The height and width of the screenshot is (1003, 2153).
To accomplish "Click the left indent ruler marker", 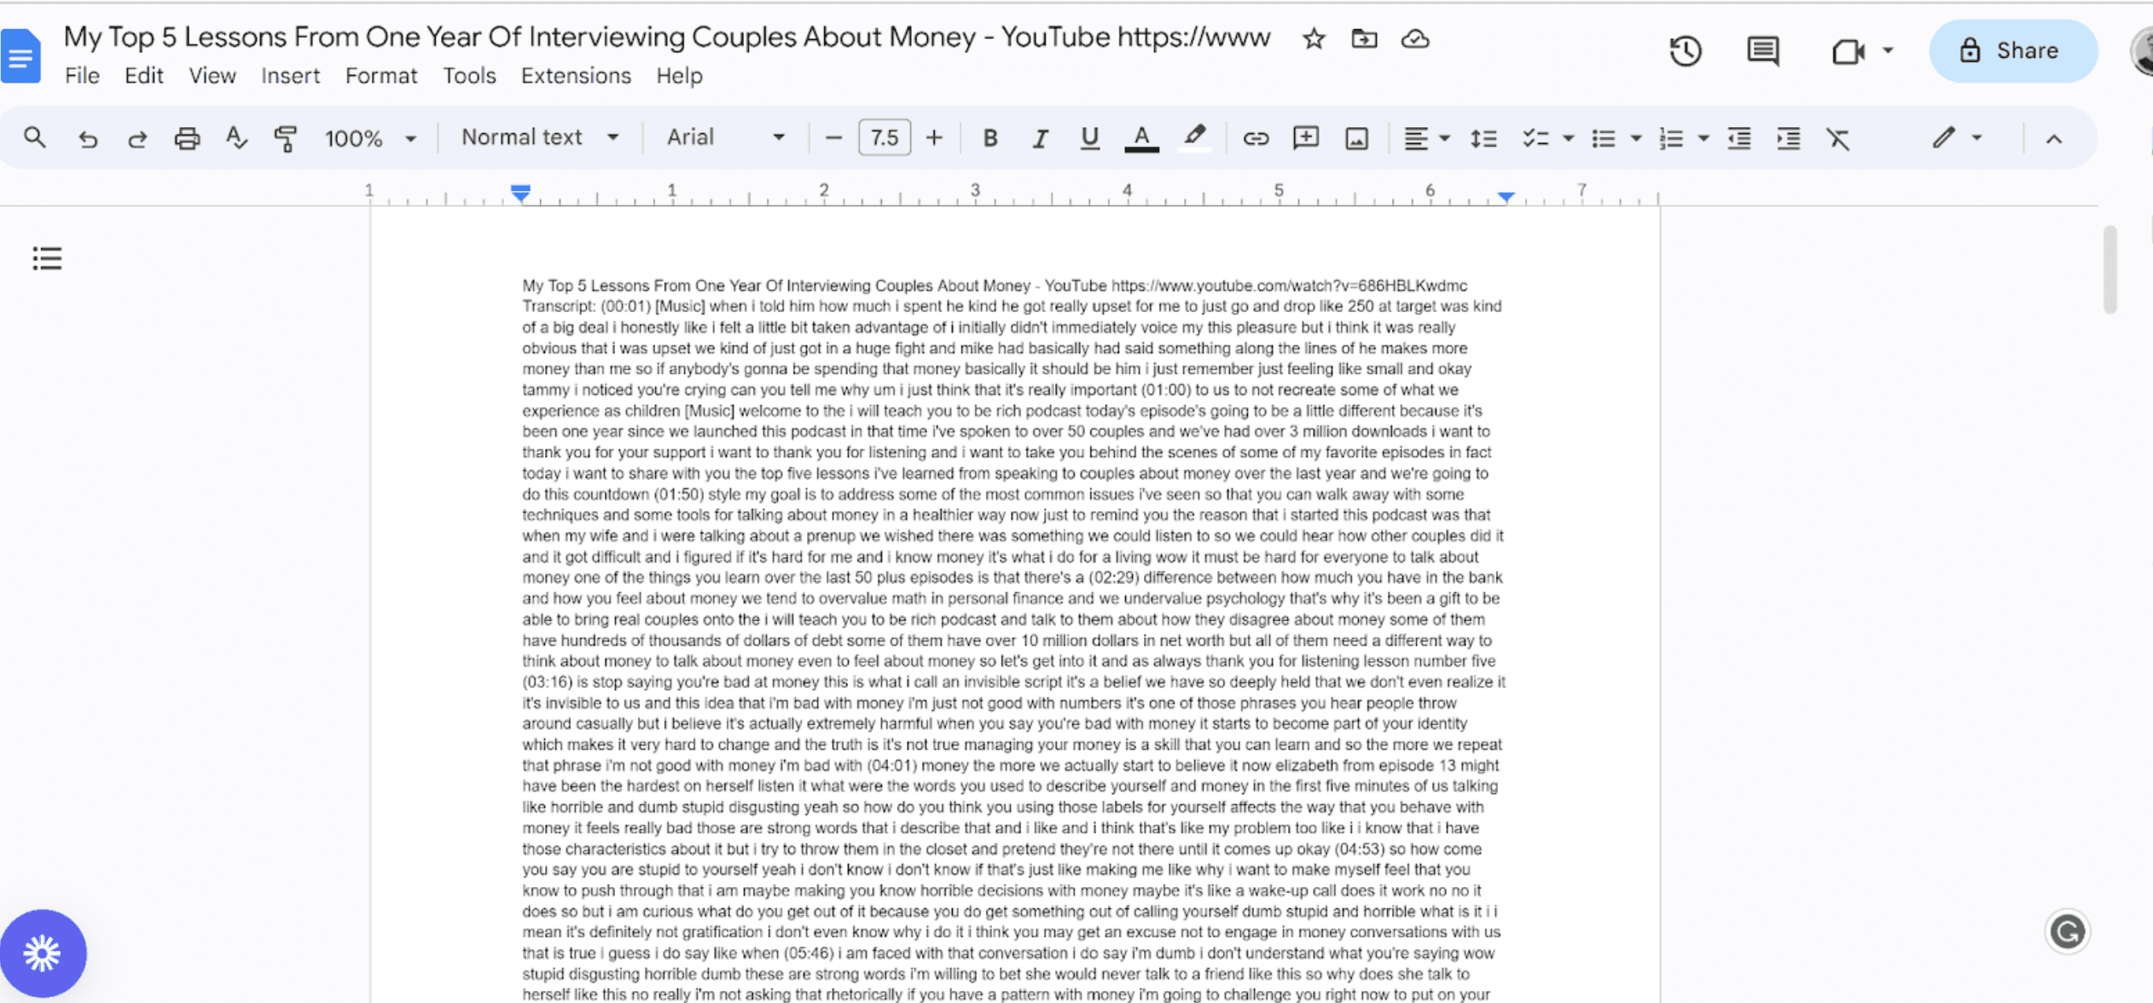I will [521, 193].
